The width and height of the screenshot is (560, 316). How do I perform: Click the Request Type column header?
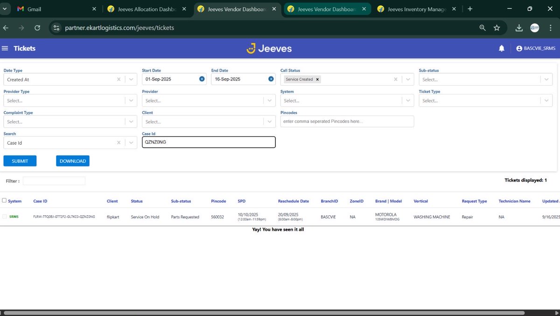click(474, 201)
